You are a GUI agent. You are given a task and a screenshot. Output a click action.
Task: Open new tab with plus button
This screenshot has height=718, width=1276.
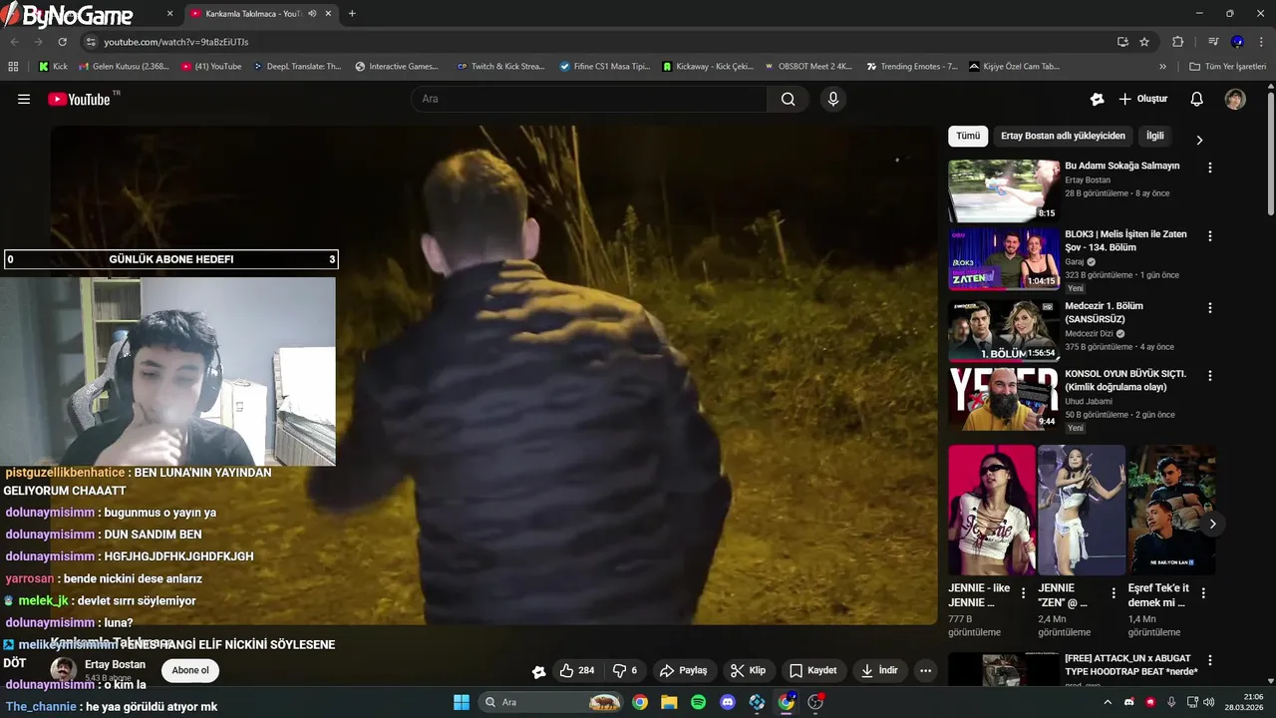[x=352, y=14]
